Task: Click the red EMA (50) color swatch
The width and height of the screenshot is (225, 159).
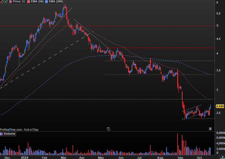Action: point(29,2)
